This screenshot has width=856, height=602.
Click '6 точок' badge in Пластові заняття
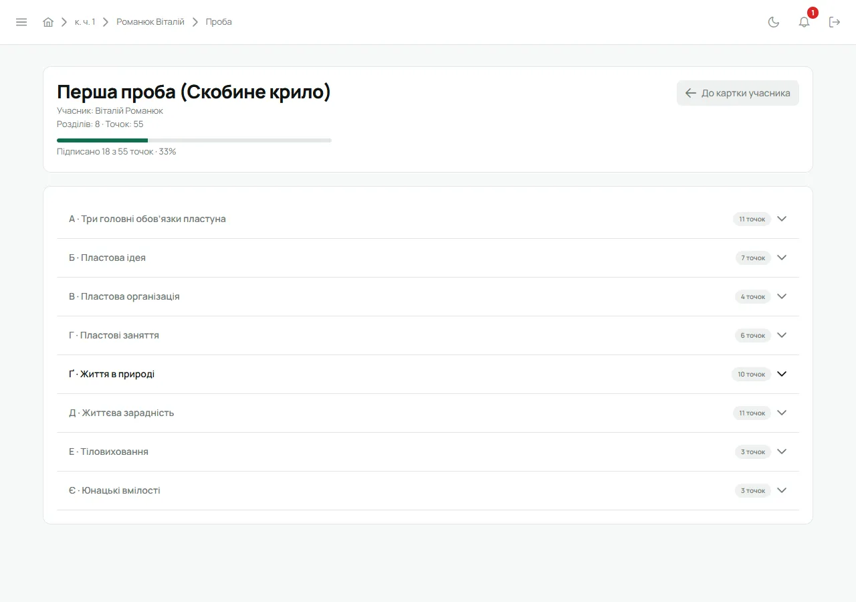(x=753, y=335)
